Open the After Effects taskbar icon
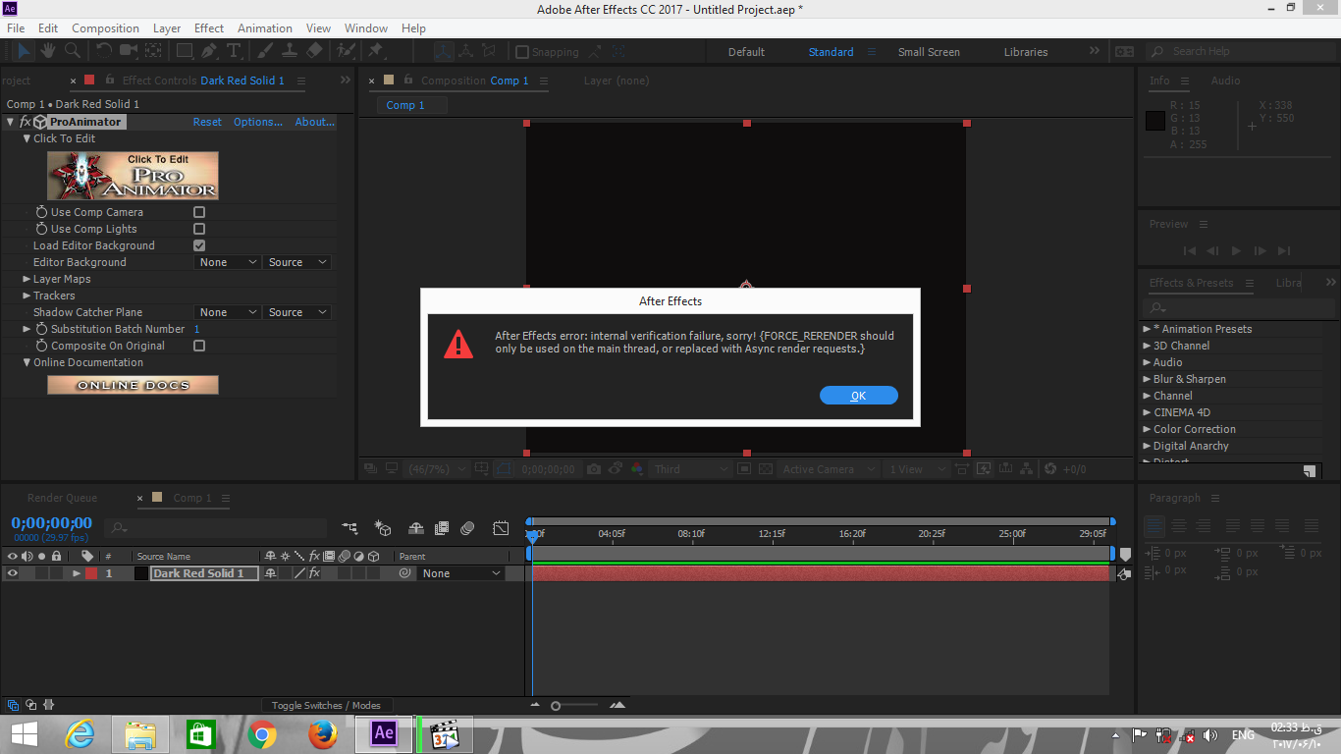The image size is (1341, 754). pos(384,733)
